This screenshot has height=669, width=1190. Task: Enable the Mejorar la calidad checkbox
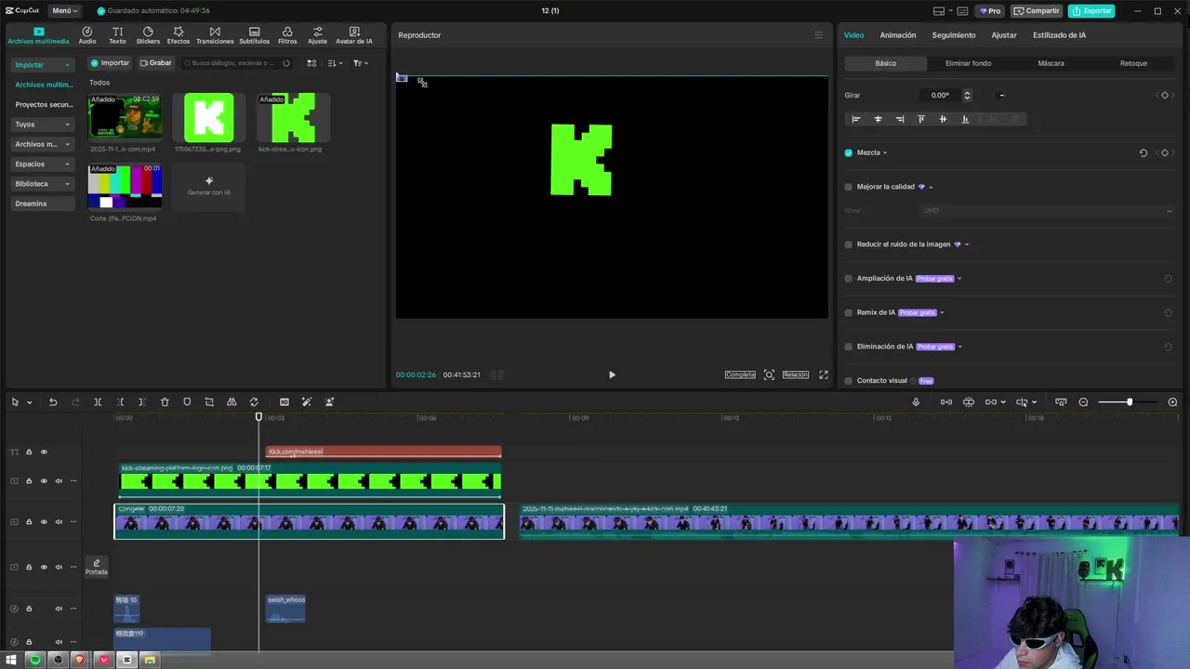click(848, 187)
